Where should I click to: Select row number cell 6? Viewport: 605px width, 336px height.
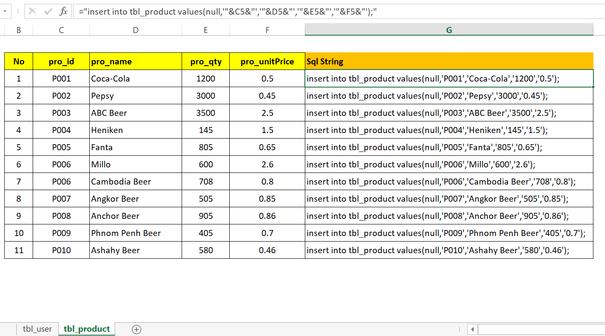point(18,164)
